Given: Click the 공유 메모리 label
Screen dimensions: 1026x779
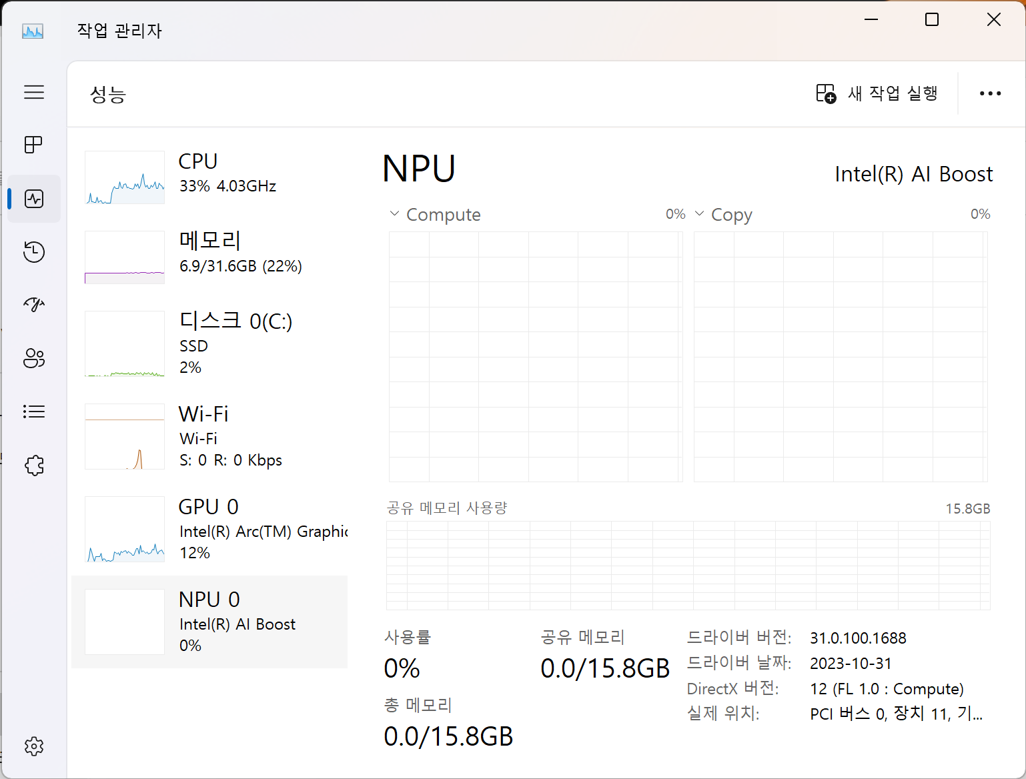Looking at the screenshot, I should pyautogui.click(x=582, y=638).
